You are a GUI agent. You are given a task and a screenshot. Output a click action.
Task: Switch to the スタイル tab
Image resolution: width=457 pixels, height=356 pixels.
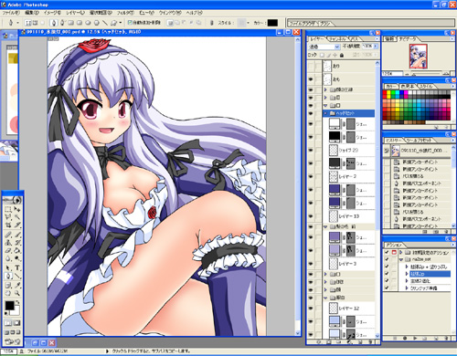coord(426,87)
